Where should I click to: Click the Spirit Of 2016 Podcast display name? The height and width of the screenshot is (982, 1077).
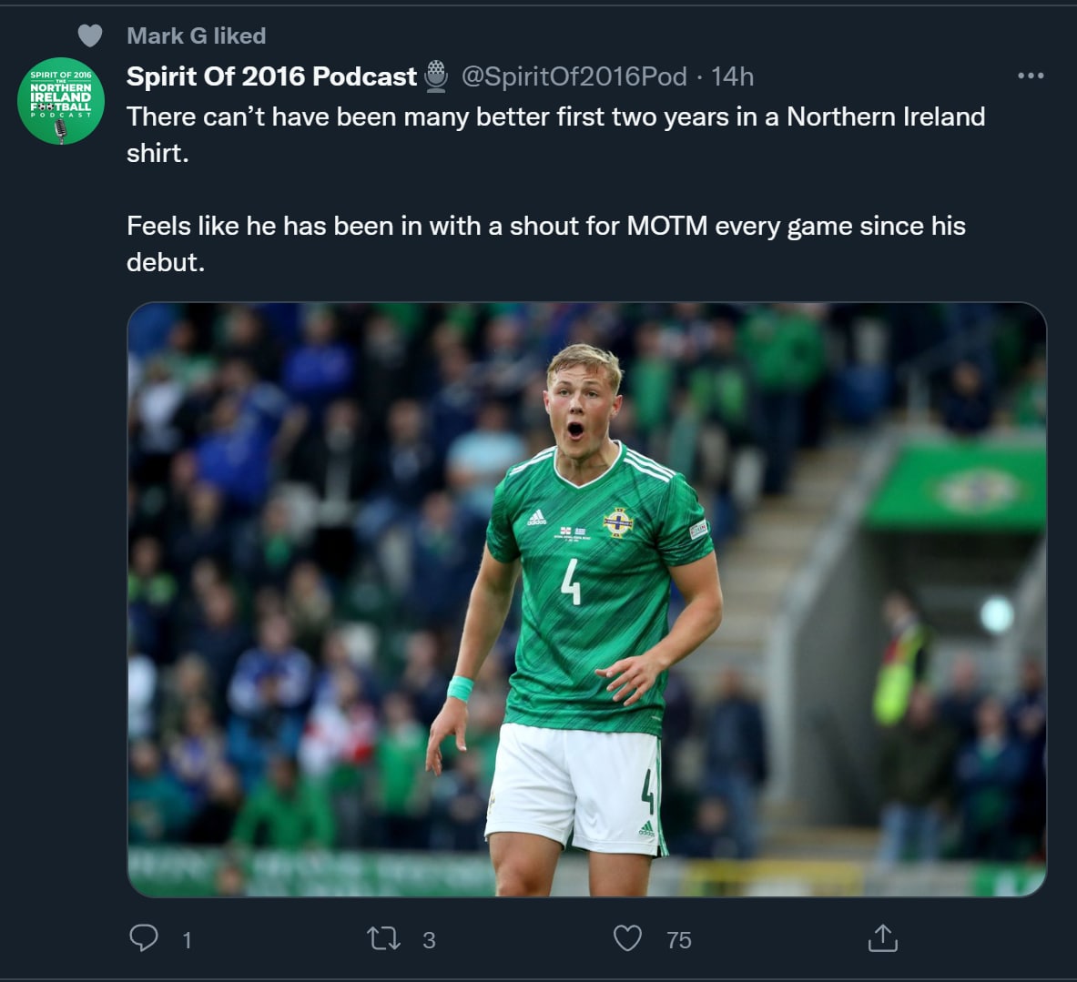coord(271,76)
